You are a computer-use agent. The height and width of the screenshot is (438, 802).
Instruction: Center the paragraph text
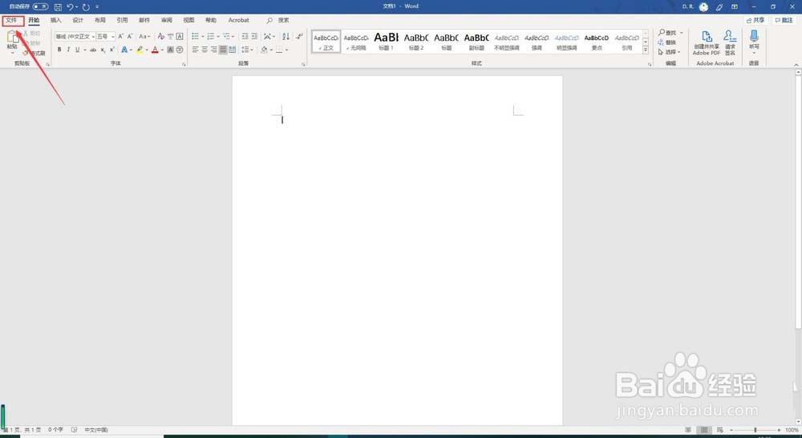tap(204, 50)
